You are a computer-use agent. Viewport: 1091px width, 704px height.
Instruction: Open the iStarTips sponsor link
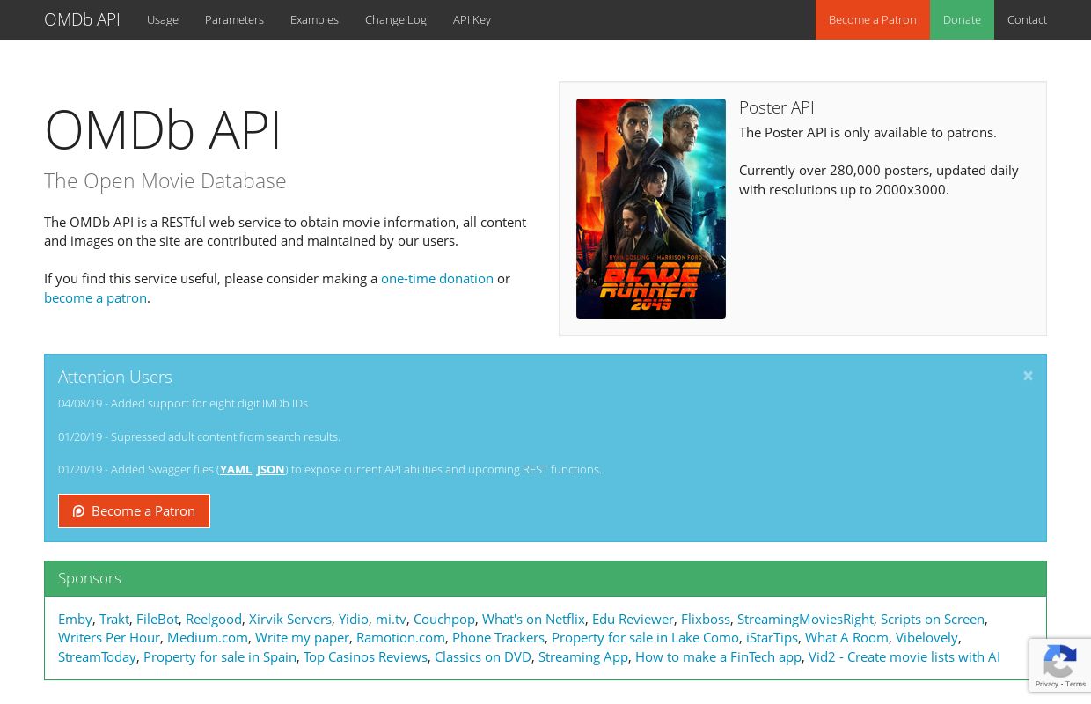[x=772, y=637]
